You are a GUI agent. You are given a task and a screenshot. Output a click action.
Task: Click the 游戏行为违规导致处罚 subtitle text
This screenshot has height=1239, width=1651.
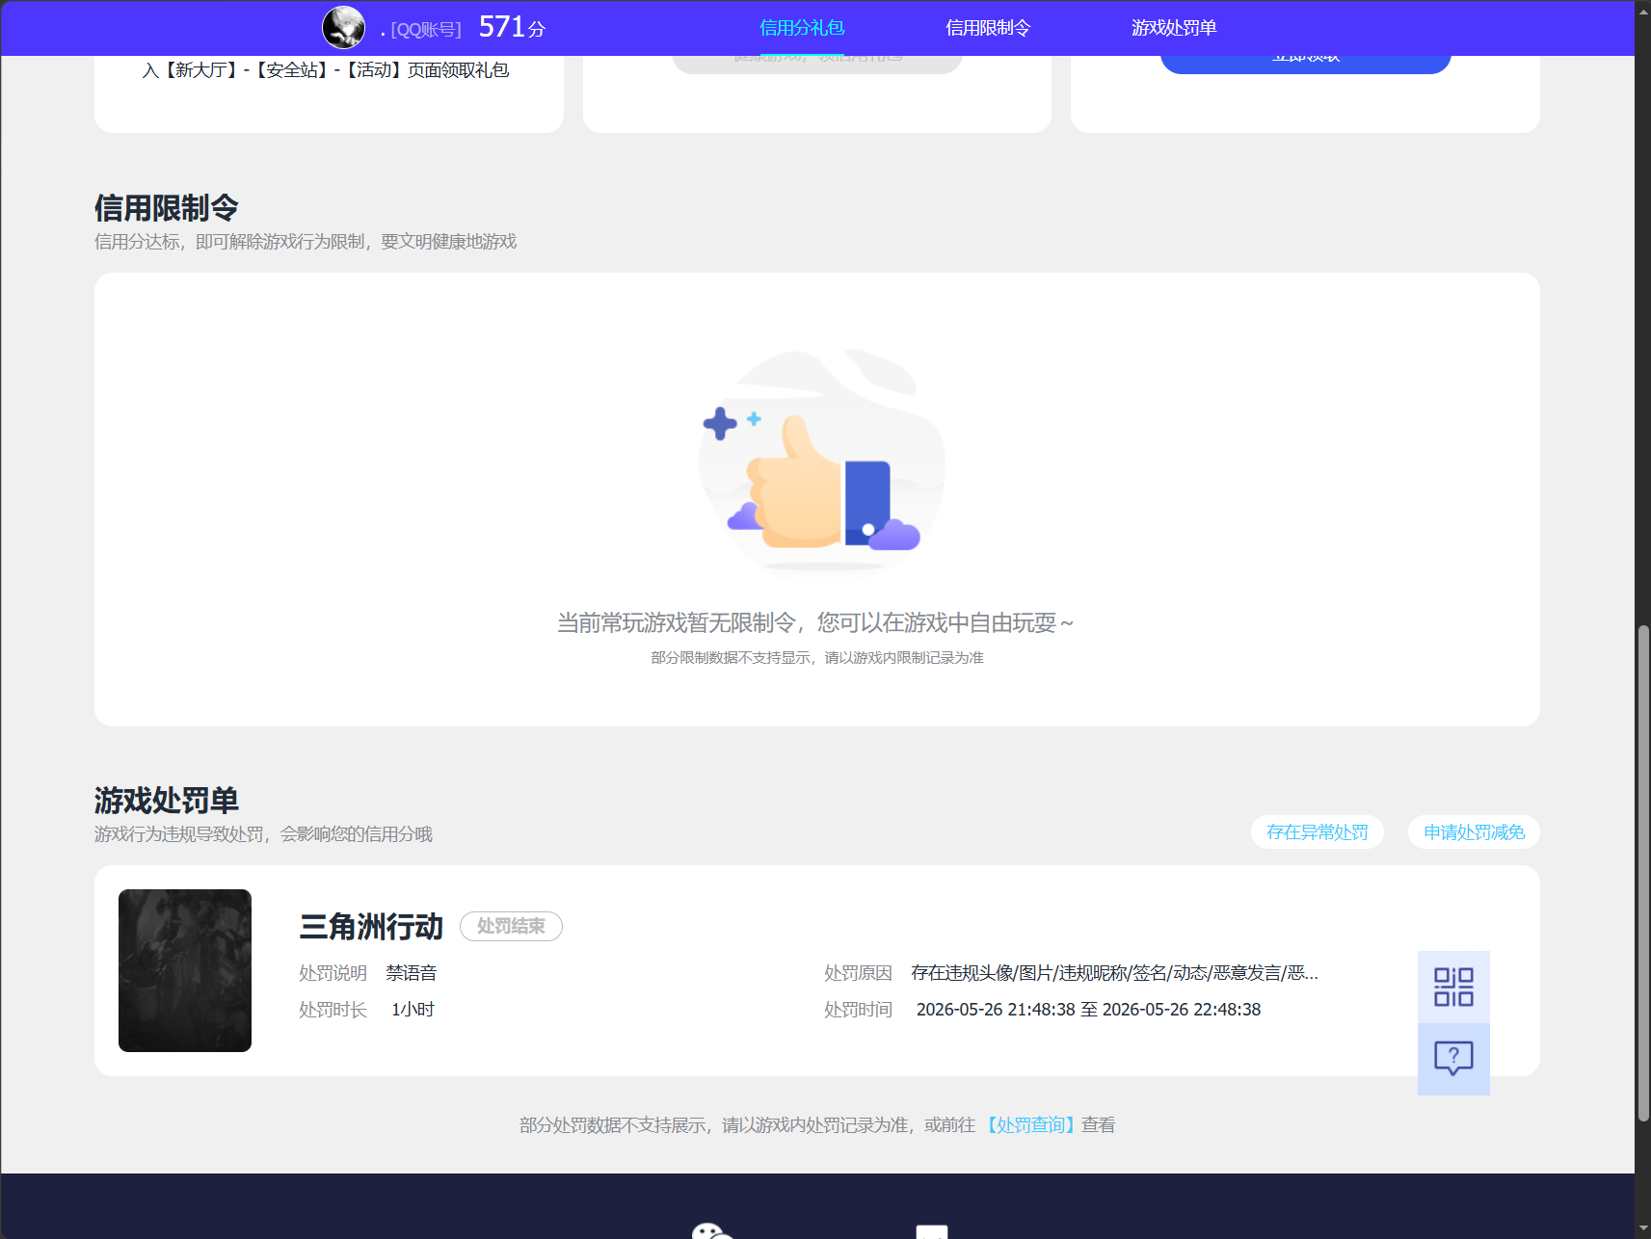tap(263, 834)
